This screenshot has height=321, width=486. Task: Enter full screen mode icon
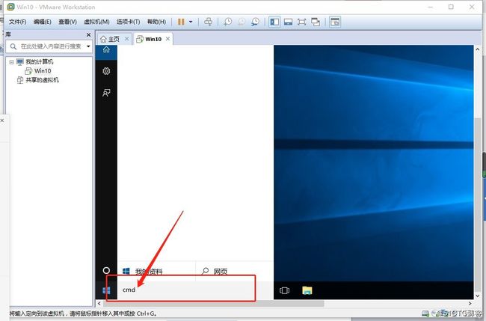[301, 22]
